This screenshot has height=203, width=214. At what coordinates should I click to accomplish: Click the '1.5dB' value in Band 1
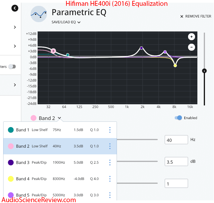pyautogui.click(x=78, y=130)
